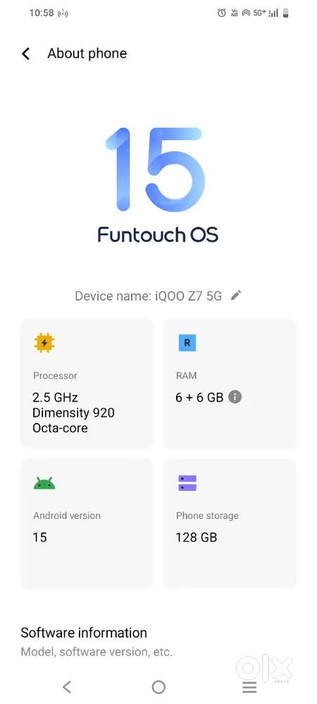Tap the About phone title
317x704 pixels.
pos(87,54)
